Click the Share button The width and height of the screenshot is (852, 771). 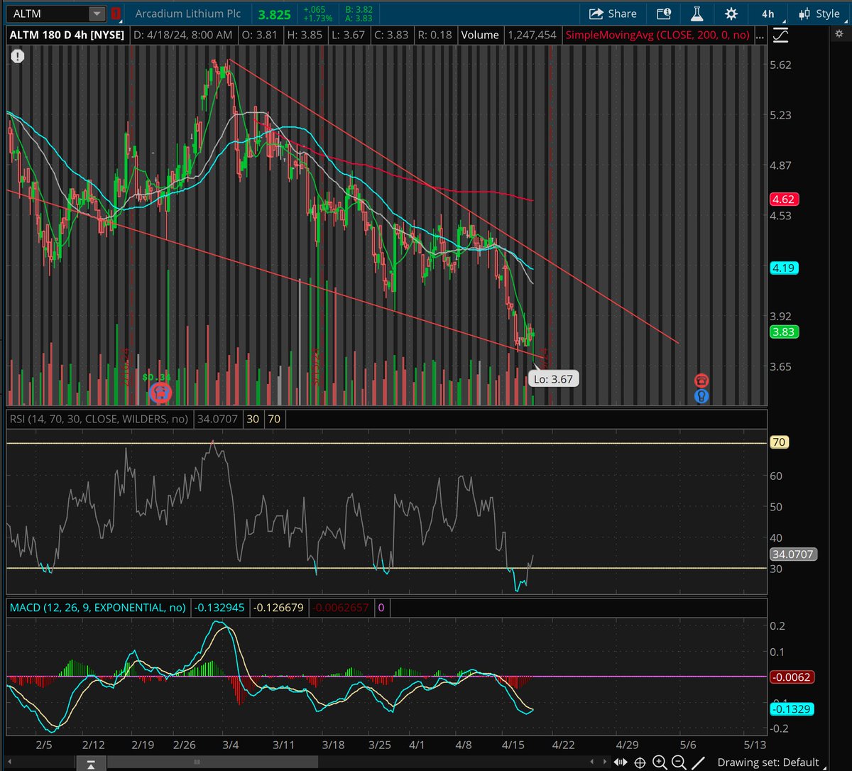click(613, 13)
